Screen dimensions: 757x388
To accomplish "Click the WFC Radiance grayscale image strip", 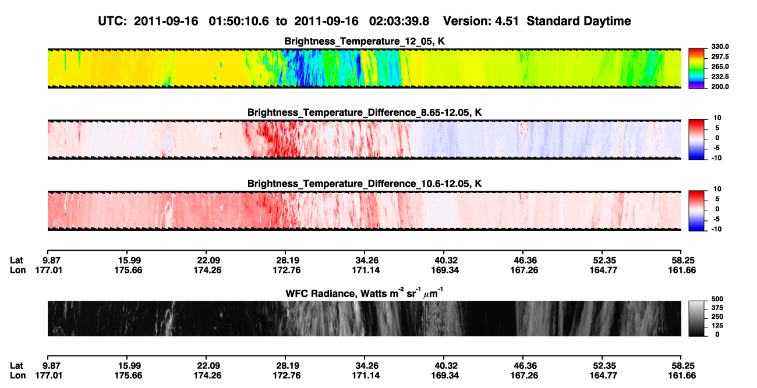I will click(x=364, y=318).
